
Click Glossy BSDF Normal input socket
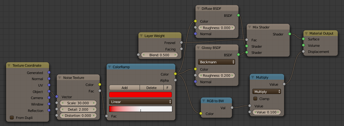[x=196, y=82]
